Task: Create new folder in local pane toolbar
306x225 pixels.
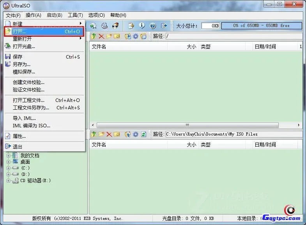Action: pos(101,134)
